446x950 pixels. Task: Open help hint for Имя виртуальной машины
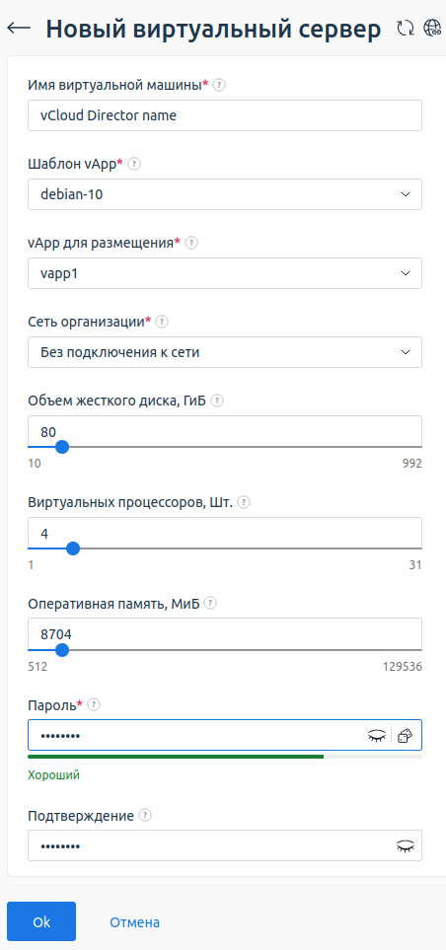pyautogui.click(x=220, y=85)
